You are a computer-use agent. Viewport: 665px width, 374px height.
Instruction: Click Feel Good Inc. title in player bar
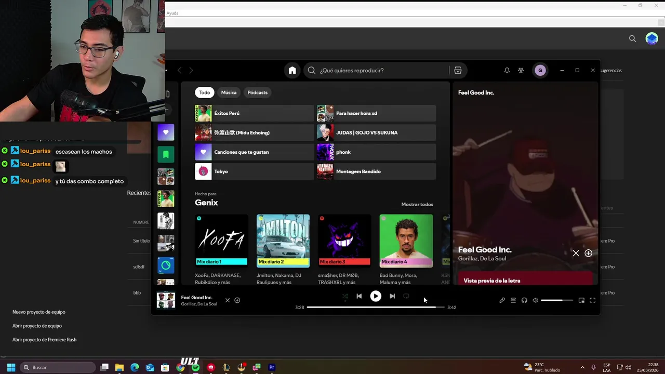196,298
